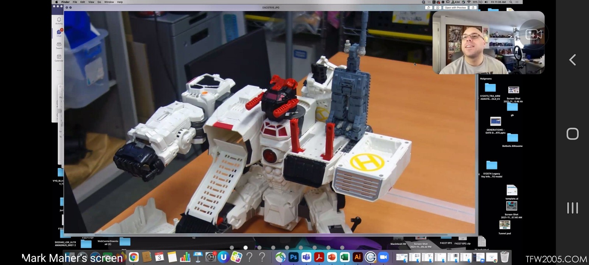Tap the phone recent apps button

click(x=572, y=208)
